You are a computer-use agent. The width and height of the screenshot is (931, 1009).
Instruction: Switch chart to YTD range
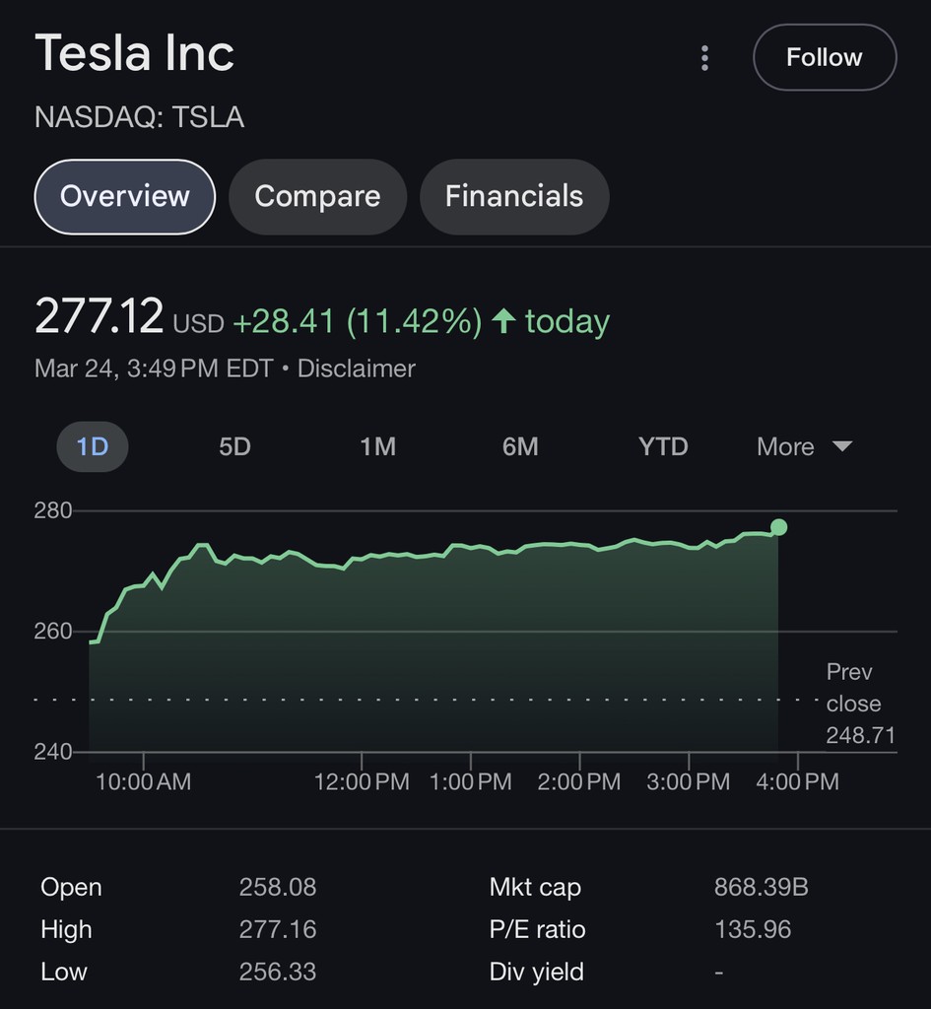pos(663,447)
